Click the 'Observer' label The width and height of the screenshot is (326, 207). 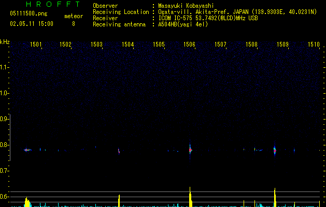coord(105,6)
